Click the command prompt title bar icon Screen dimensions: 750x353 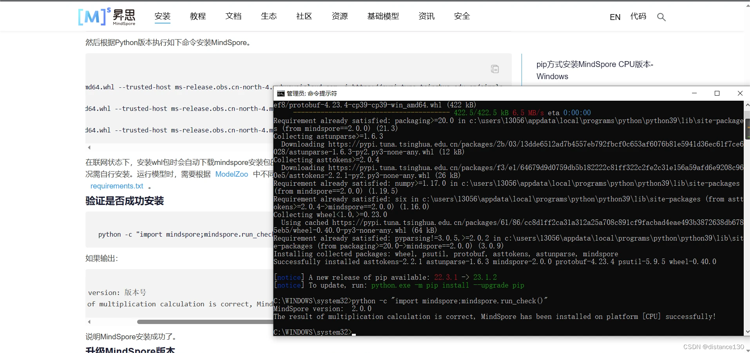[x=281, y=93]
